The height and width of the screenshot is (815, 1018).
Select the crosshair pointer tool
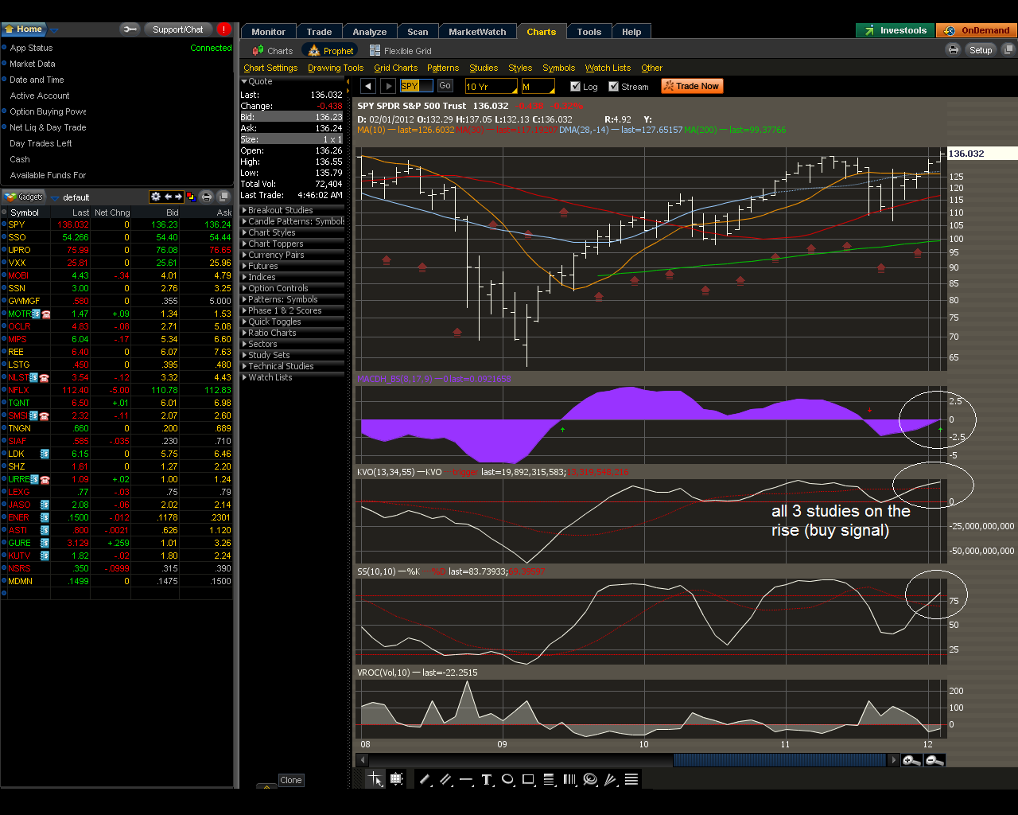(x=375, y=779)
